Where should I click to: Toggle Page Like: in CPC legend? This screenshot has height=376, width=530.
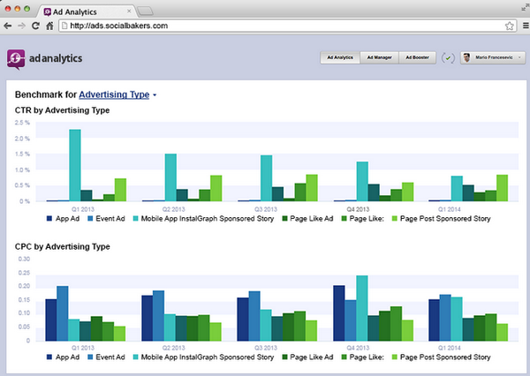pyautogui.click(x=363, y=357)
